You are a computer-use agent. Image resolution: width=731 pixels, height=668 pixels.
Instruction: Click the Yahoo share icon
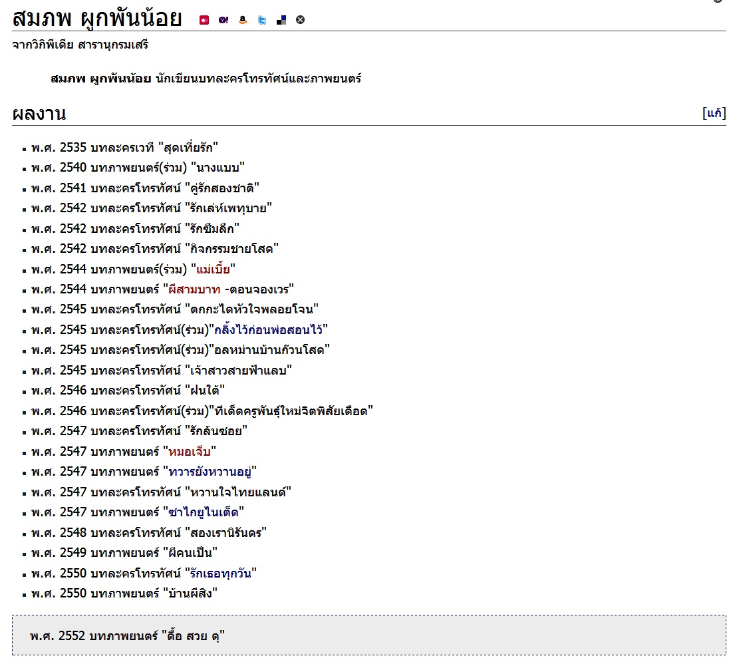pos(223,19)
